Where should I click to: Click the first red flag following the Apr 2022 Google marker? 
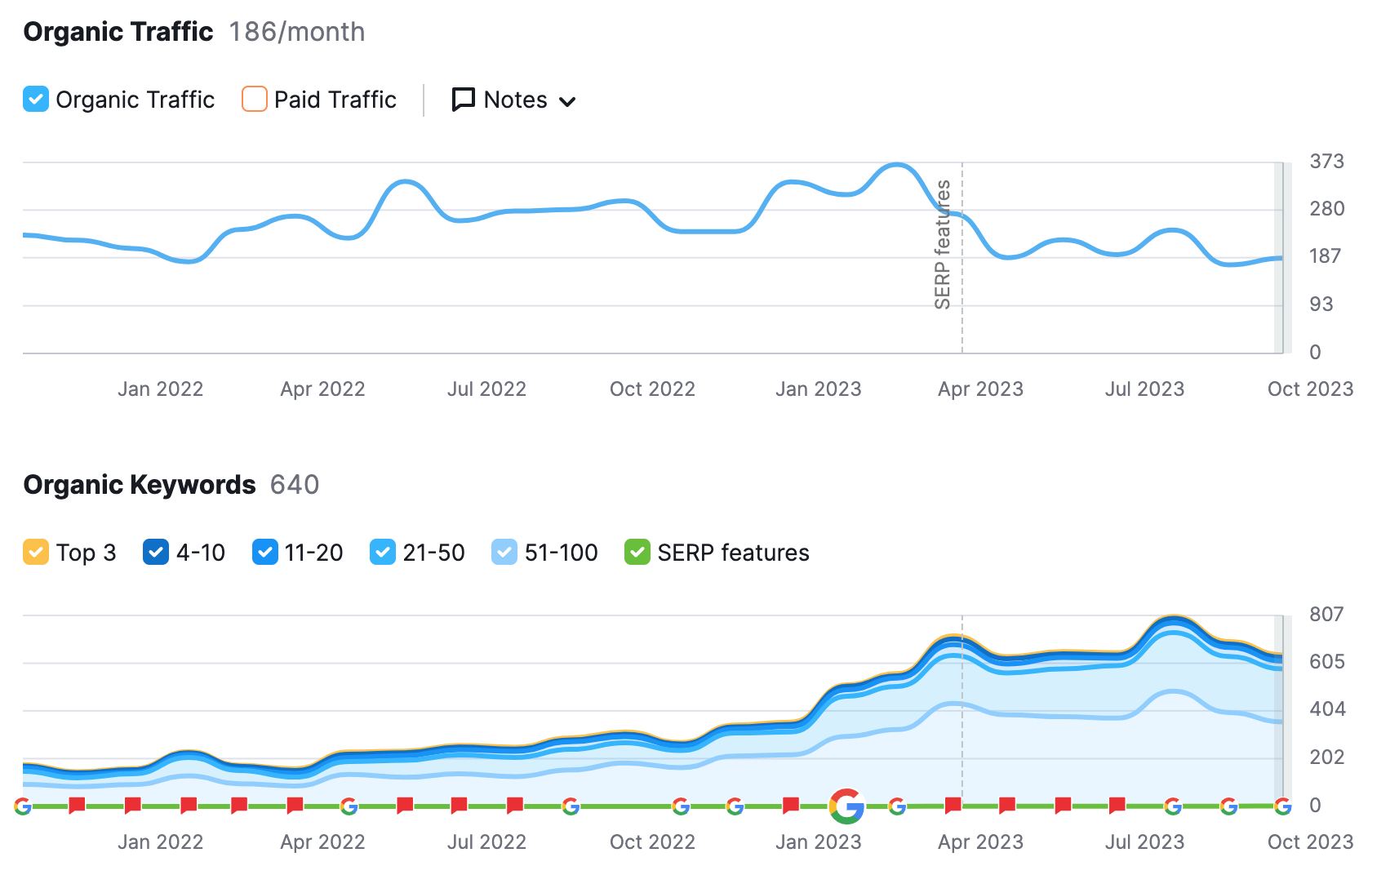tap(404, 806)
